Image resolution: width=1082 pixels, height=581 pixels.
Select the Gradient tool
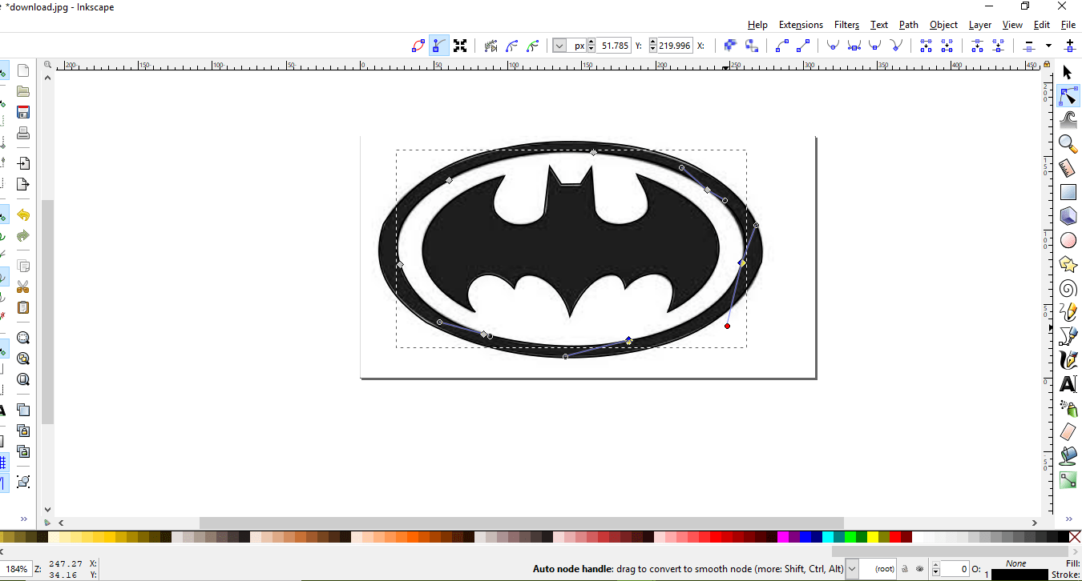[x=1068, y=480]
